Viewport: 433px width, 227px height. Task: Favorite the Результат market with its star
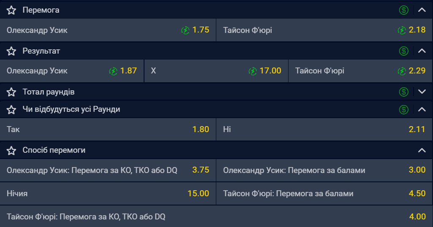[11, 51]
